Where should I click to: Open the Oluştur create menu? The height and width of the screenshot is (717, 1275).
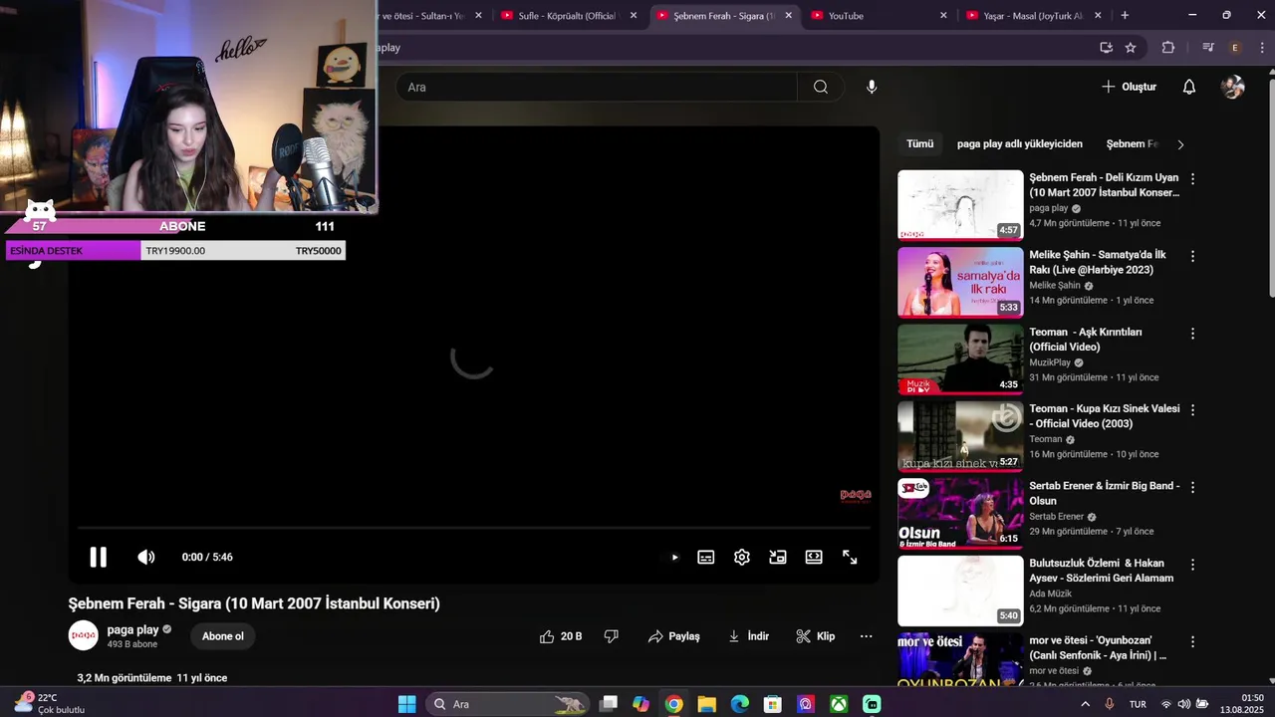[x=1130, y=87]
